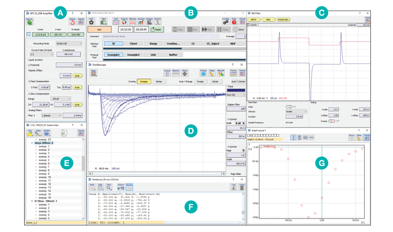Click the Trash icon in Notebook
The image size is (393, 232).
pyautogui.click(x=242, y=187)
